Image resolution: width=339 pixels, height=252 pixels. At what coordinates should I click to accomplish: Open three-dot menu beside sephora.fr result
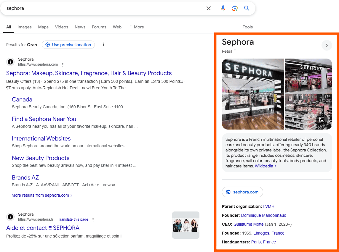93,220
